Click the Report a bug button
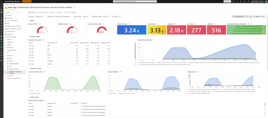The height and width of the screenshot is (118, 268). point(27,1)
